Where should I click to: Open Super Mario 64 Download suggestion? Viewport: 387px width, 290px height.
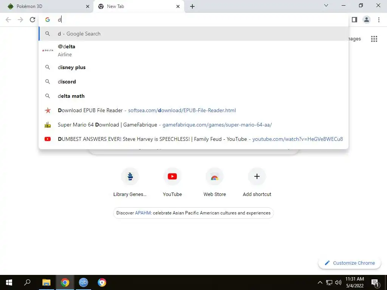194,125
